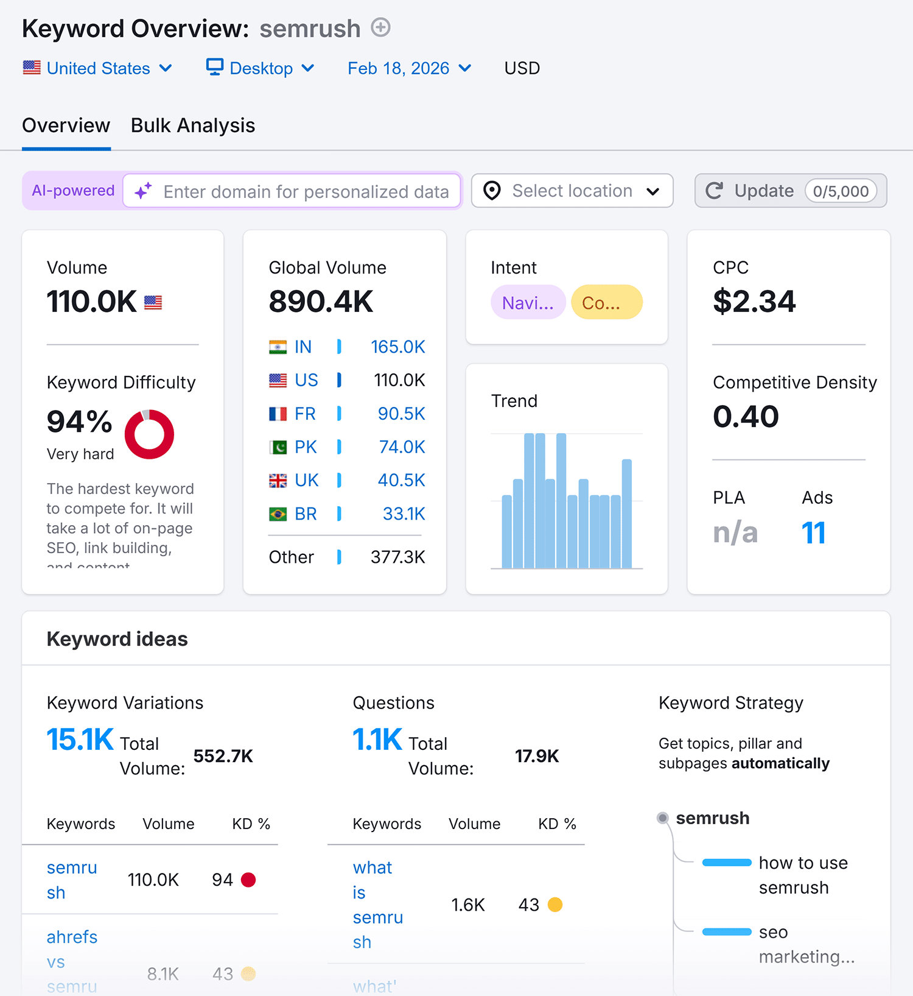The image size is (913, 996).
Task: Click the red KD dot beside 94
Action: point(248,880)
